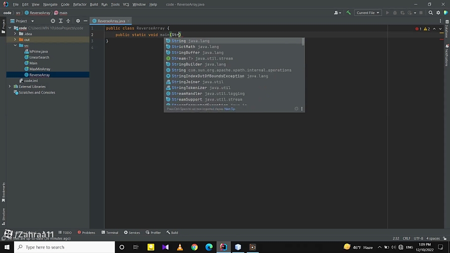Click the Build Project hammer icon
Viewport: 450px width, 253px height.
348,12
